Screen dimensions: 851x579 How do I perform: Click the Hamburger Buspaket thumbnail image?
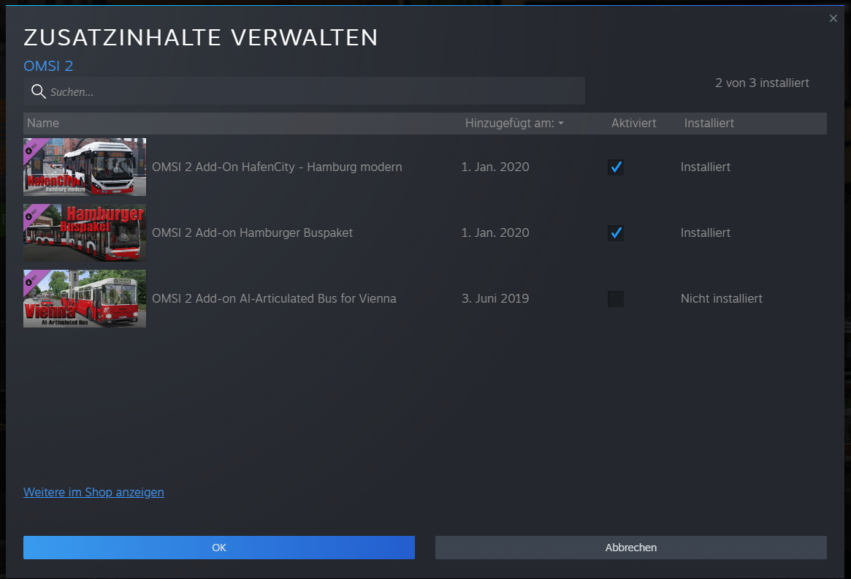tap(85, 233)
